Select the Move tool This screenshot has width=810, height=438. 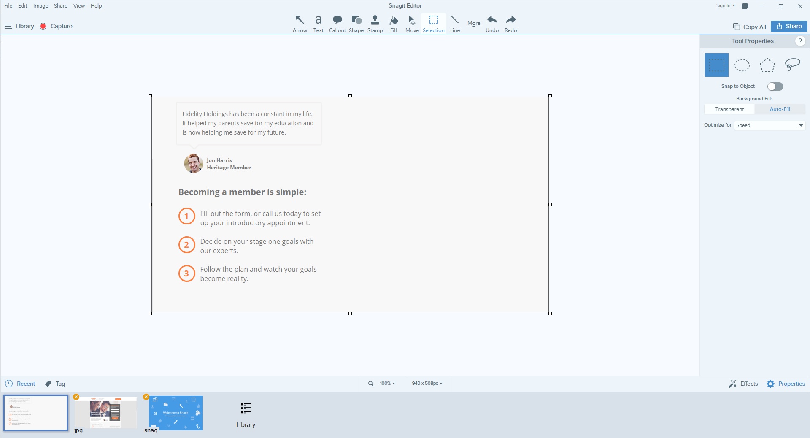point(412,24)
